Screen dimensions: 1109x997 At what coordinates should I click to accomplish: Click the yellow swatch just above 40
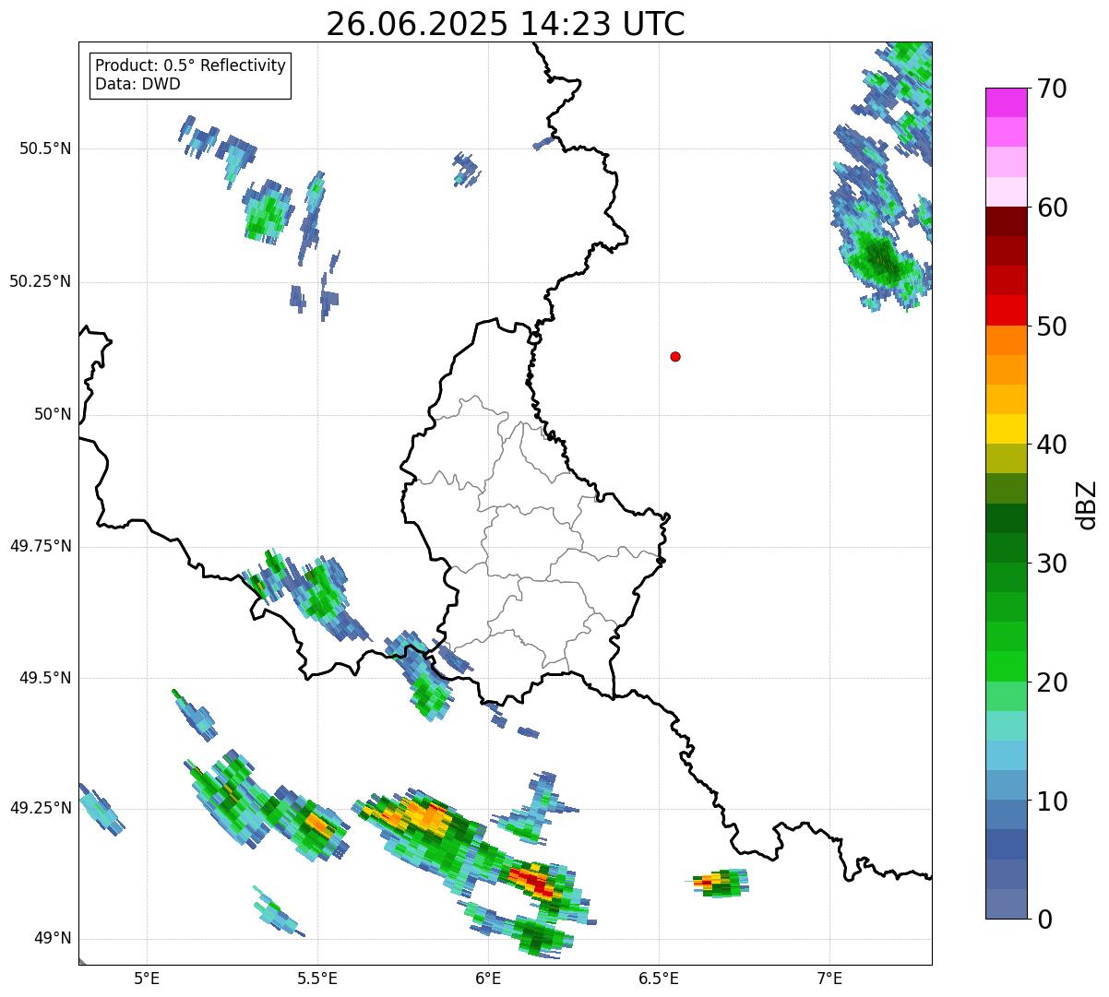click(x=1007, y=429)
